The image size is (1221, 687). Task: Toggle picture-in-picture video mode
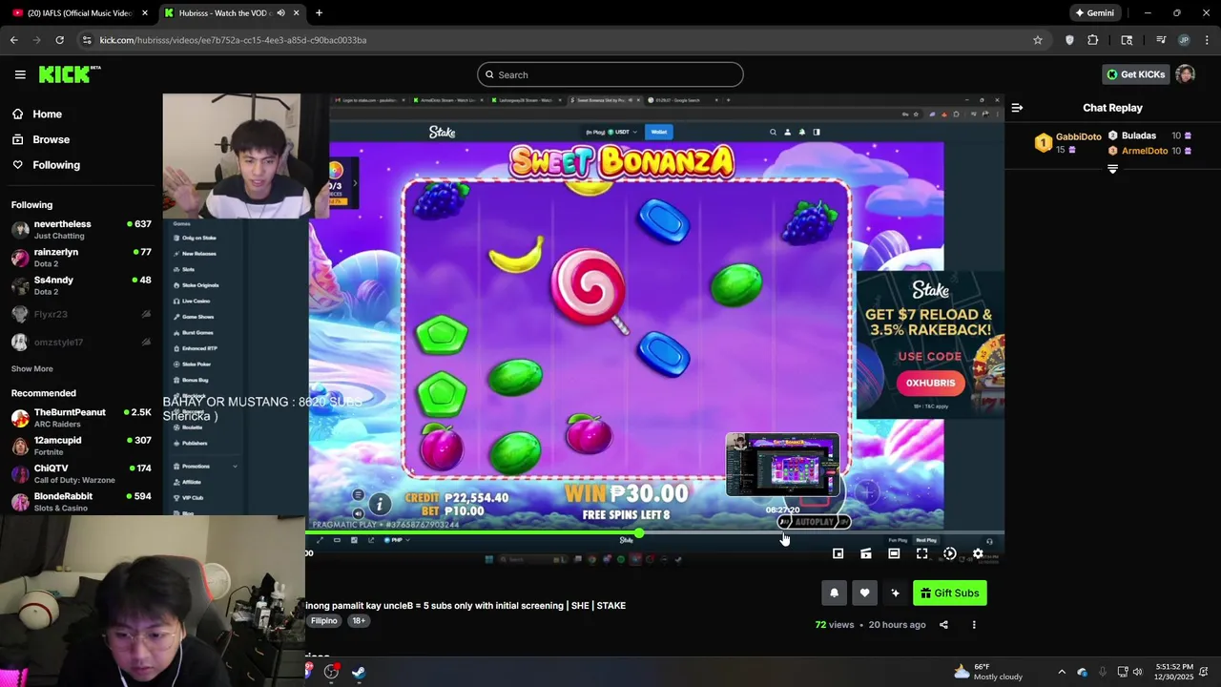pos(838,553)
